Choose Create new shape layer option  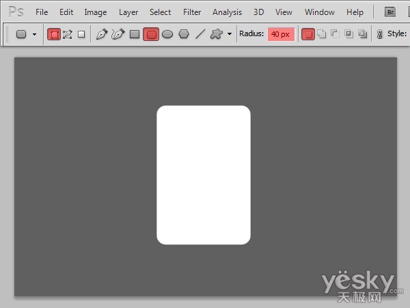[x=308, y=34]
